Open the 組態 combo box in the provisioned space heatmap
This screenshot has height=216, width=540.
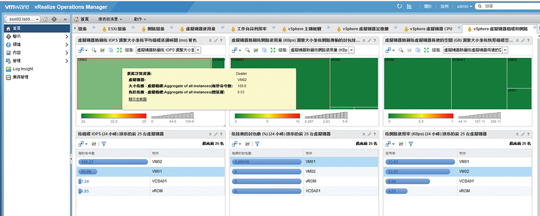coord(475,50)
